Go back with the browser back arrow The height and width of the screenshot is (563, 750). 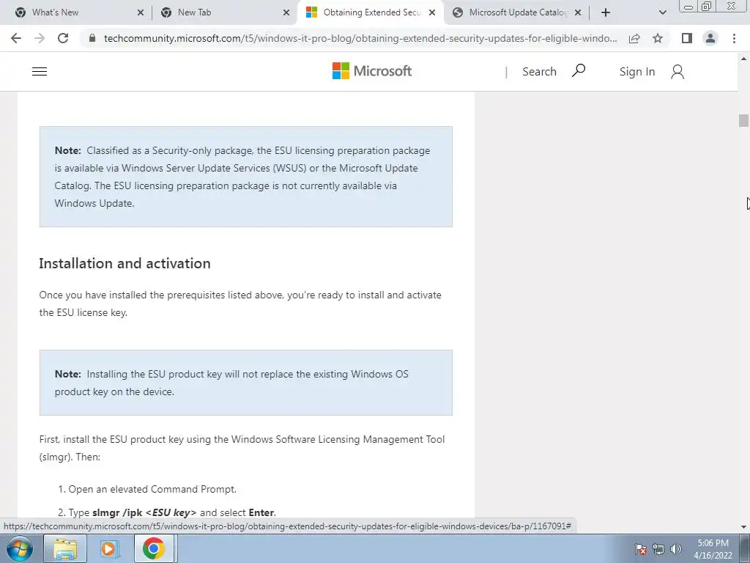(16, 38)
